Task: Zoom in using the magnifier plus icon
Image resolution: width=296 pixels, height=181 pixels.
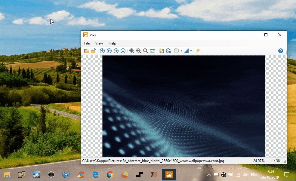Action: [x=132, y=51]
